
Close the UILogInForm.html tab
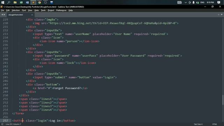click(x=32, y=15)
